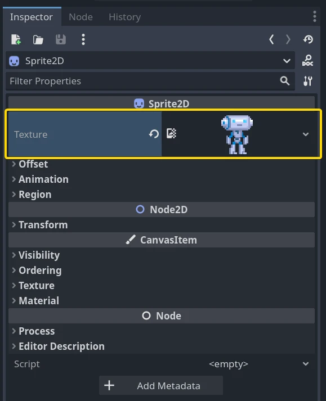The height and width of the screenshot is (401, 326).
Task: Switch to the History tab
Action: 125,17
